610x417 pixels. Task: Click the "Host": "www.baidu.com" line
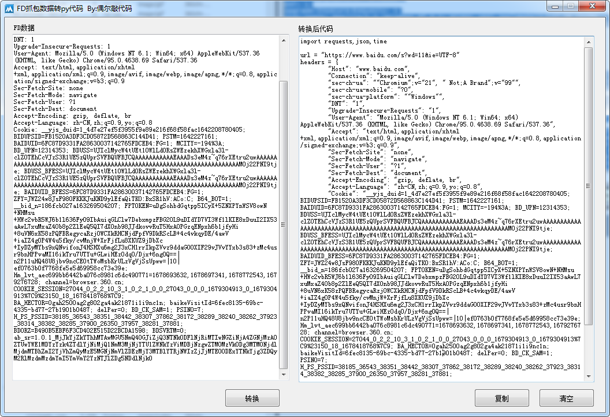pos(369,69)
